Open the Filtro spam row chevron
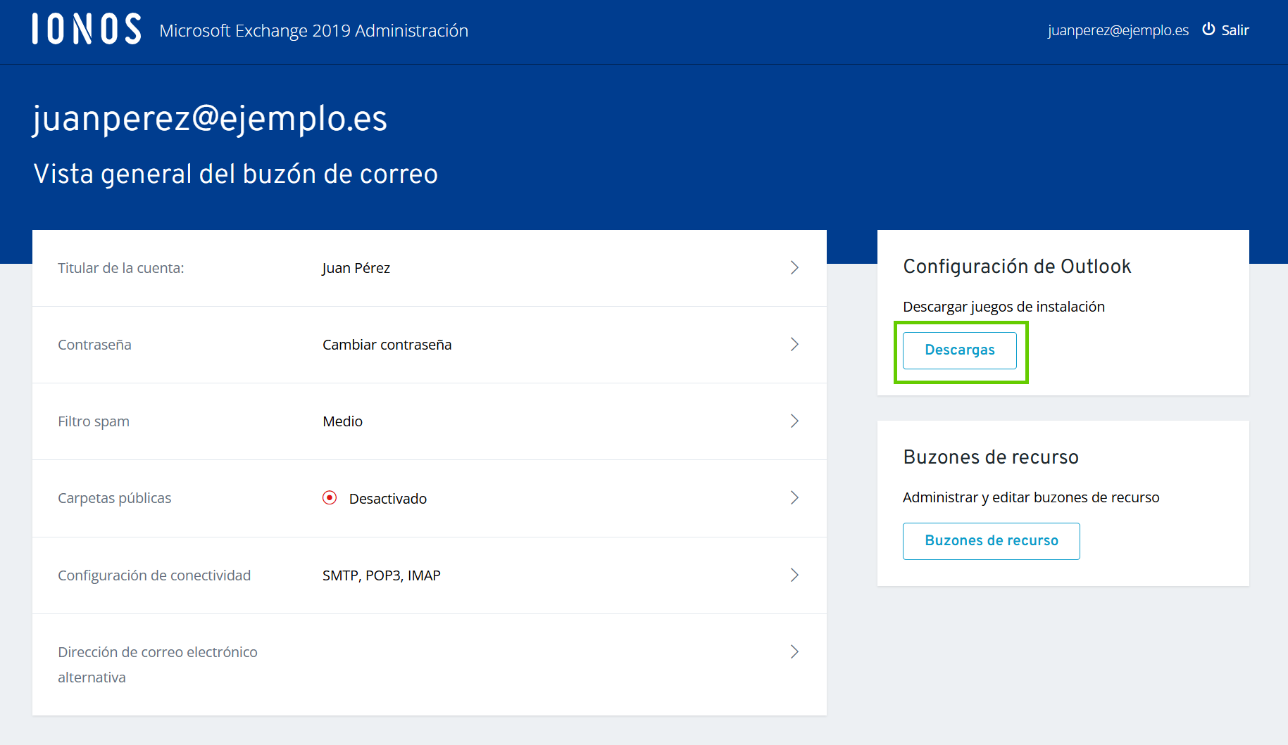The height and width of the screenshot is (745, 1288). click(x=794, y=421)
